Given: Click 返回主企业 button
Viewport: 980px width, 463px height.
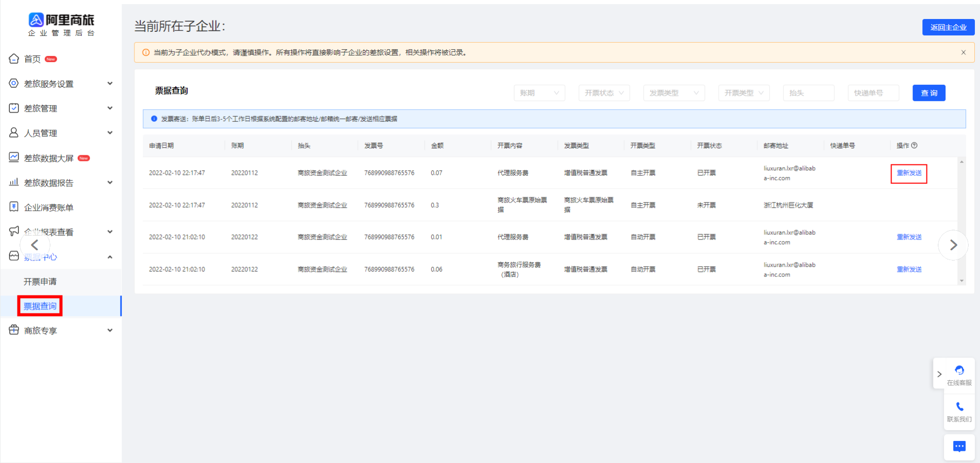Looking at the screenshot, I should click(948, 27).
